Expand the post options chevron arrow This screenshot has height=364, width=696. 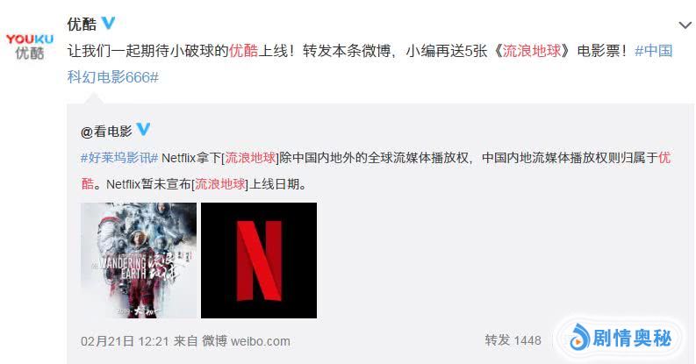click(x=685, y=25)
